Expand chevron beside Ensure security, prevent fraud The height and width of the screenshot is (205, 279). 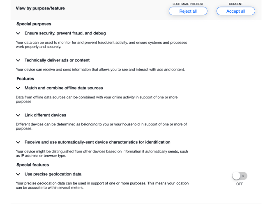click(18, 33)
